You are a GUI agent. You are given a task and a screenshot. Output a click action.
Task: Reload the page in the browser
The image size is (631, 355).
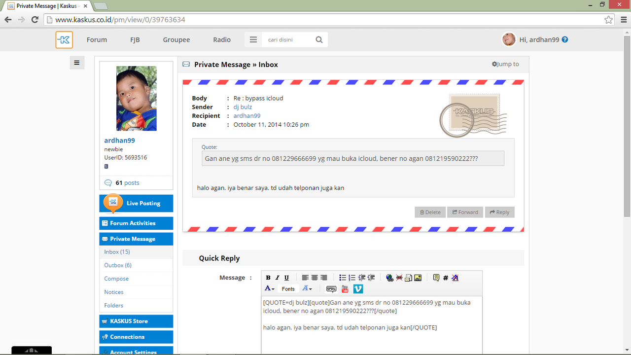[35, 20]
